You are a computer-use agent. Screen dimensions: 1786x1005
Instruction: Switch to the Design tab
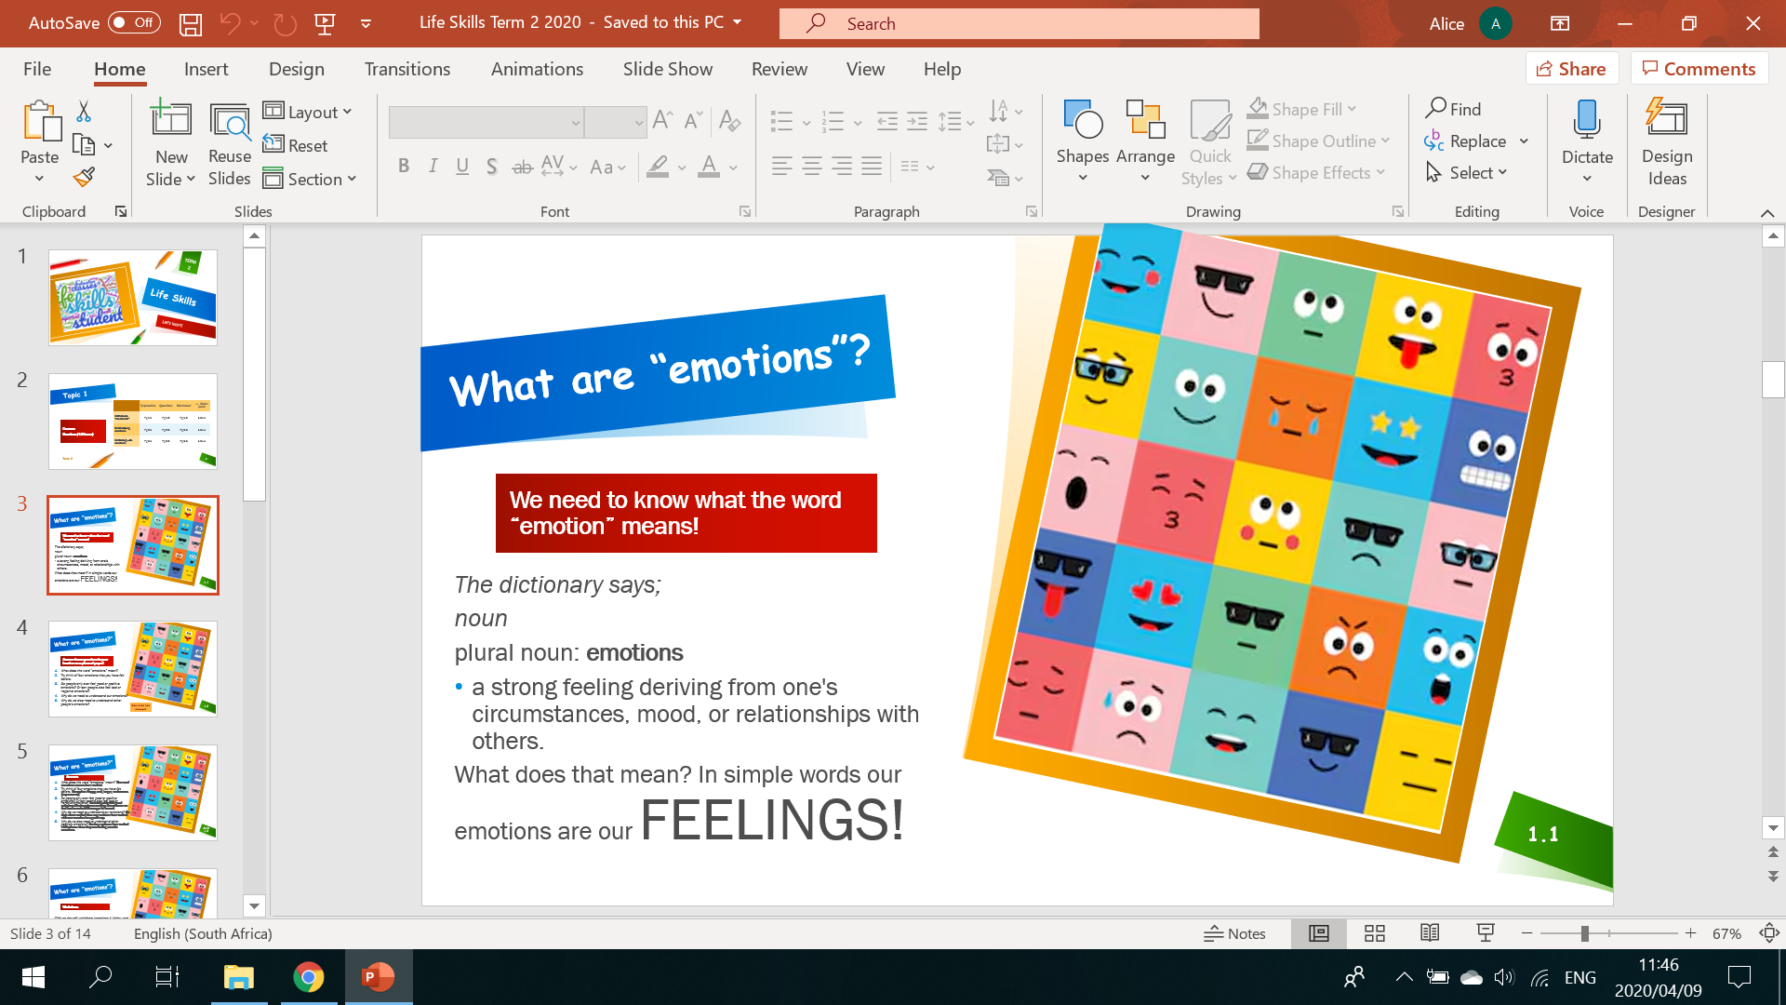pos(297,69)
